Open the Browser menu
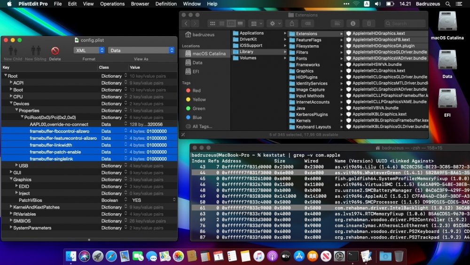 (140, 4)
